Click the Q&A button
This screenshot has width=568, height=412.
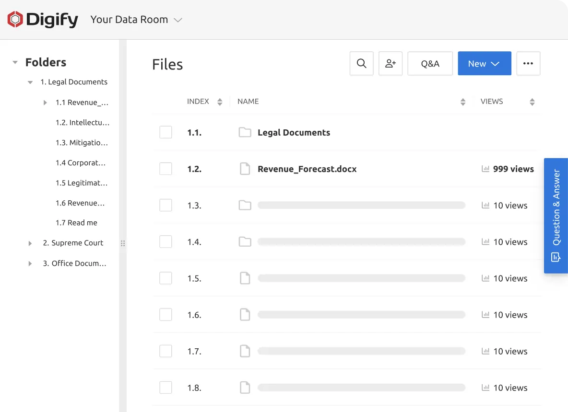pyautogui.click(x=430, y=64)
